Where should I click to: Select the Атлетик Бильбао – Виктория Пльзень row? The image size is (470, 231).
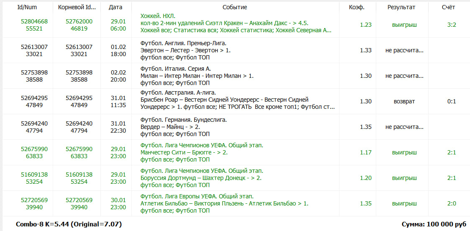235,203
